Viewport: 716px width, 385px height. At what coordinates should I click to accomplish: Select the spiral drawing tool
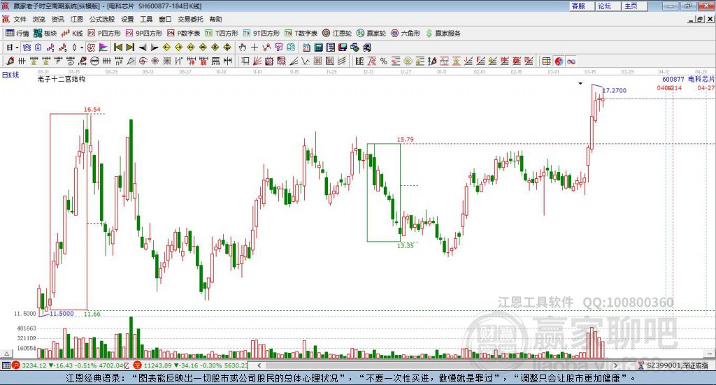click(71, 61)
